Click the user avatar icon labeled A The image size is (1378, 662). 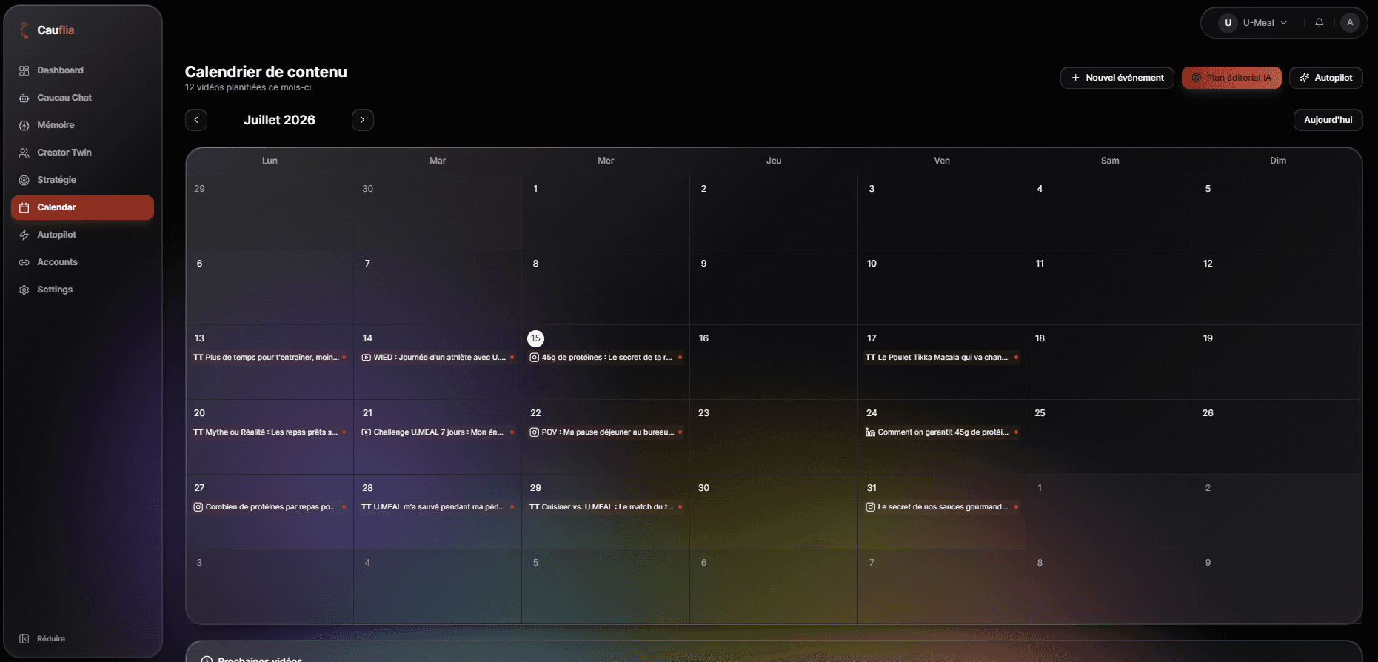1350,23
